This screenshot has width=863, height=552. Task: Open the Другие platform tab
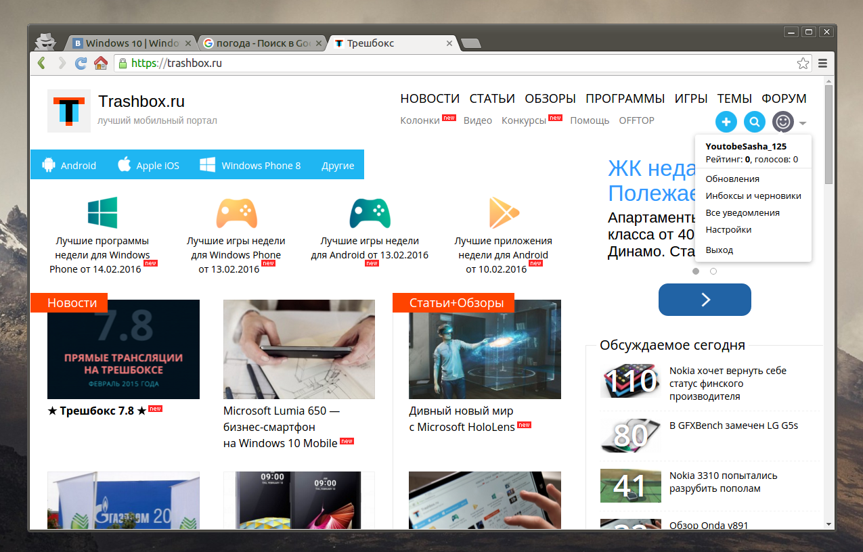pos(338,166)
